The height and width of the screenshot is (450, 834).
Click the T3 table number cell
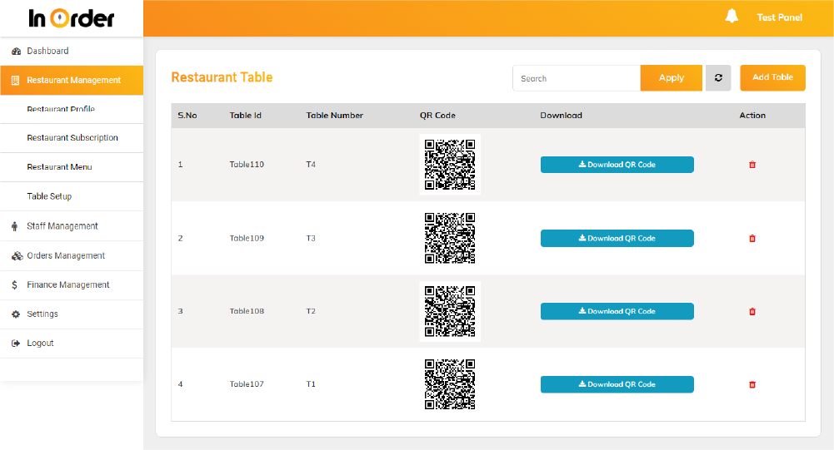pyautogui.click(x=311, y=239)
